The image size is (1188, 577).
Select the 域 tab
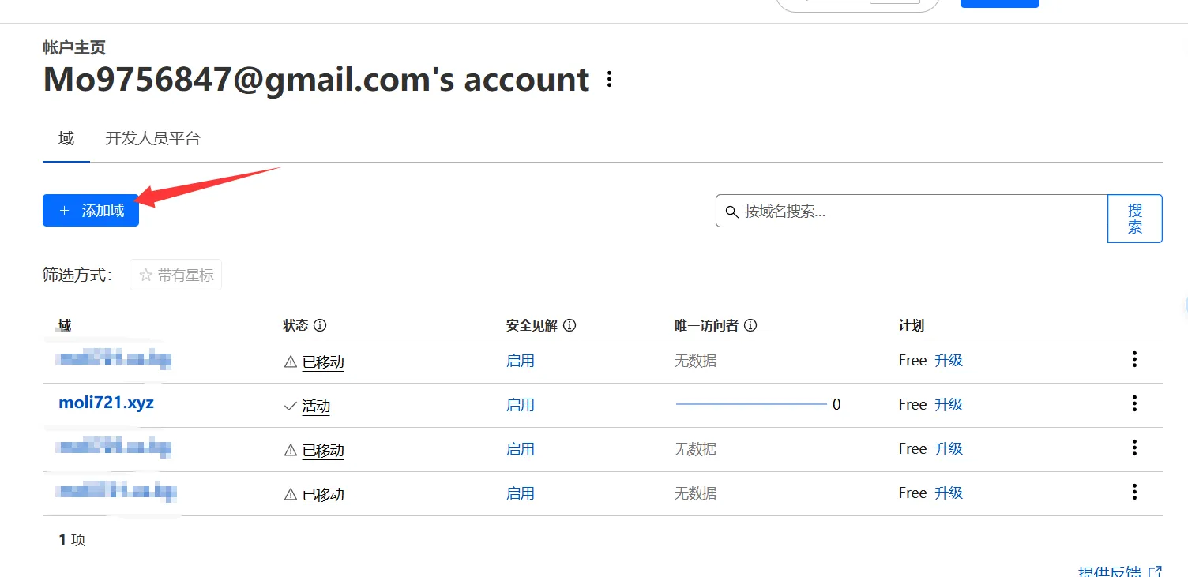point(66,139)
